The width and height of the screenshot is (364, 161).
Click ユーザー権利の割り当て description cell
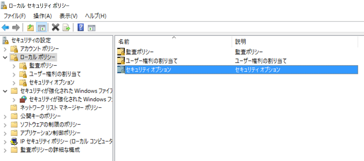[x=261, y=61]
